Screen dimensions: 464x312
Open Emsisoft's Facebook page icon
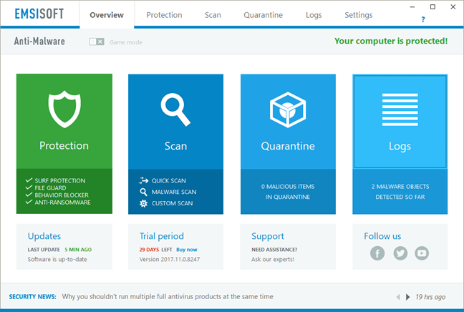[x=377, y=253]
